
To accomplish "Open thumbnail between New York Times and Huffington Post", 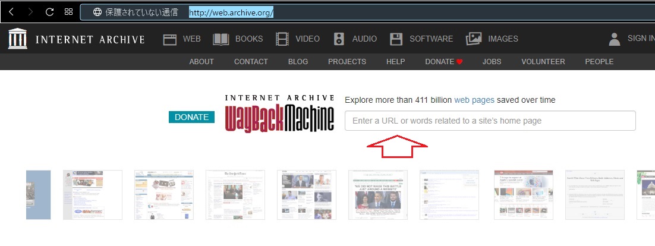I will pos(307,195).
